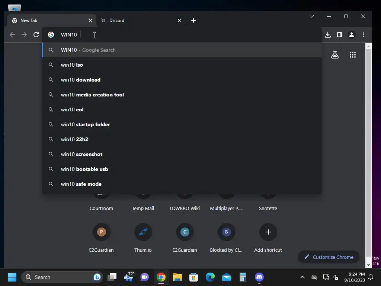
Task: Reload the page with the refresh icon
Action: coord(36,35)
